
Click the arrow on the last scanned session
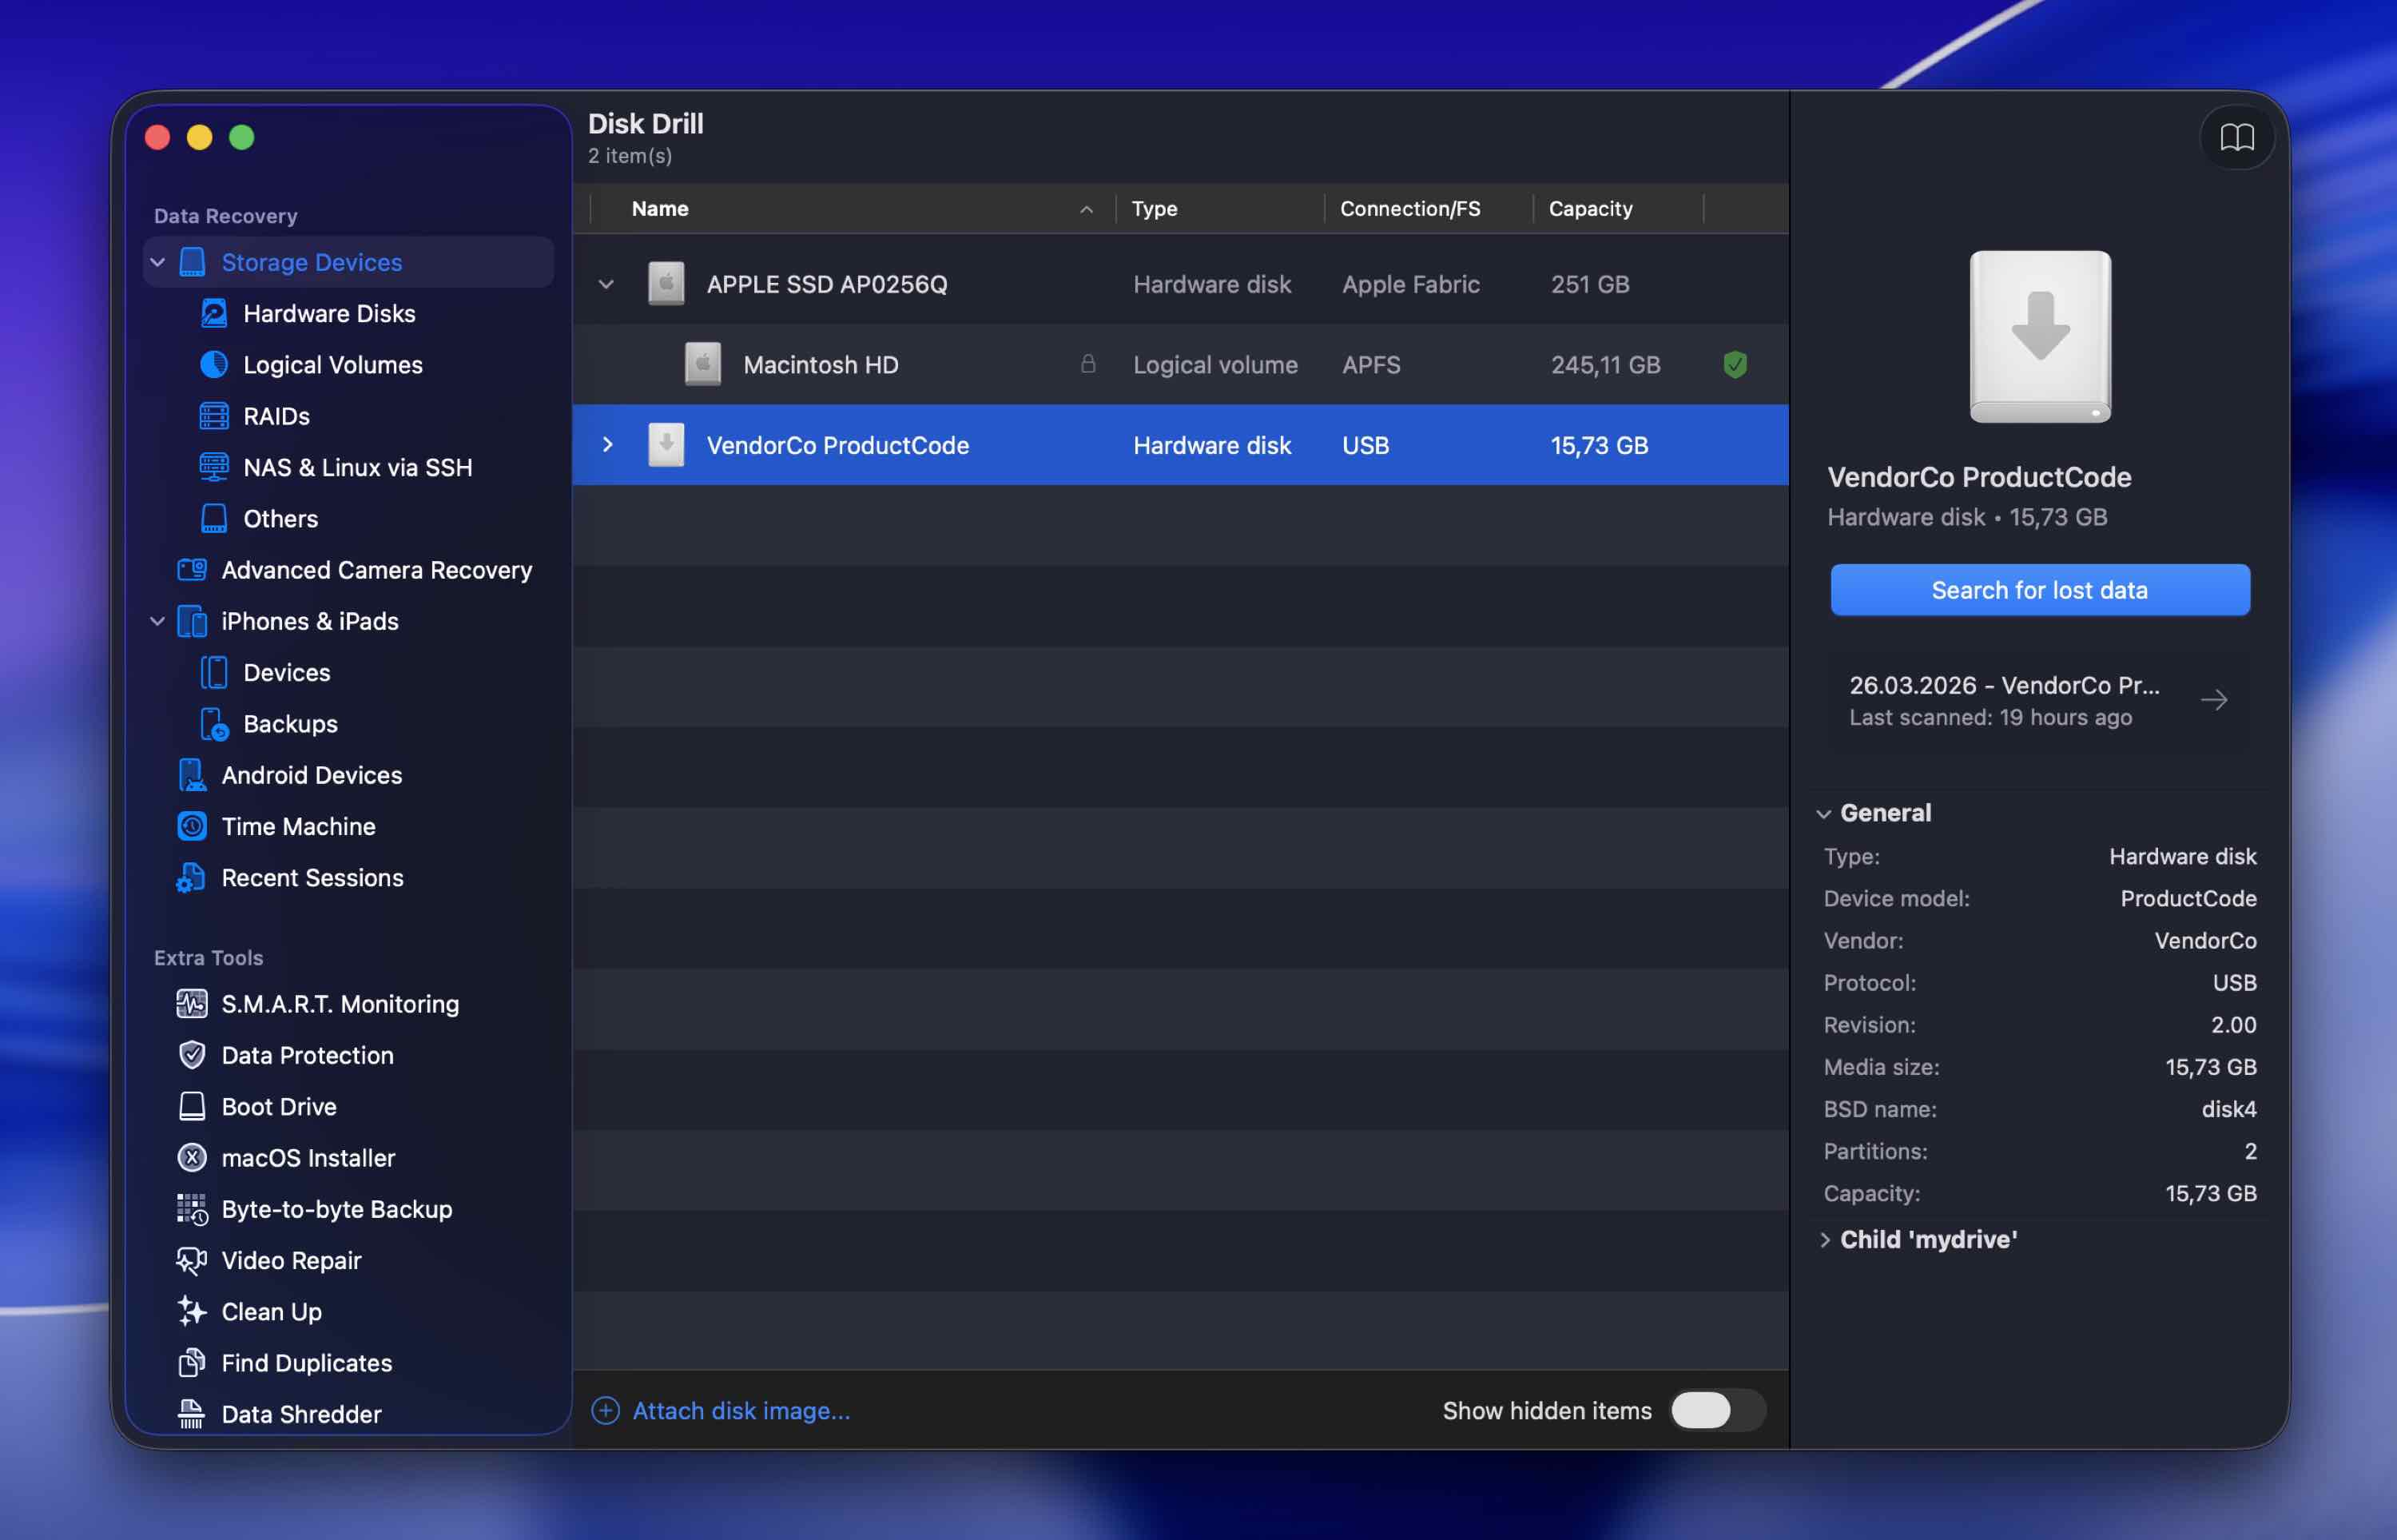tap(2214, 700)
